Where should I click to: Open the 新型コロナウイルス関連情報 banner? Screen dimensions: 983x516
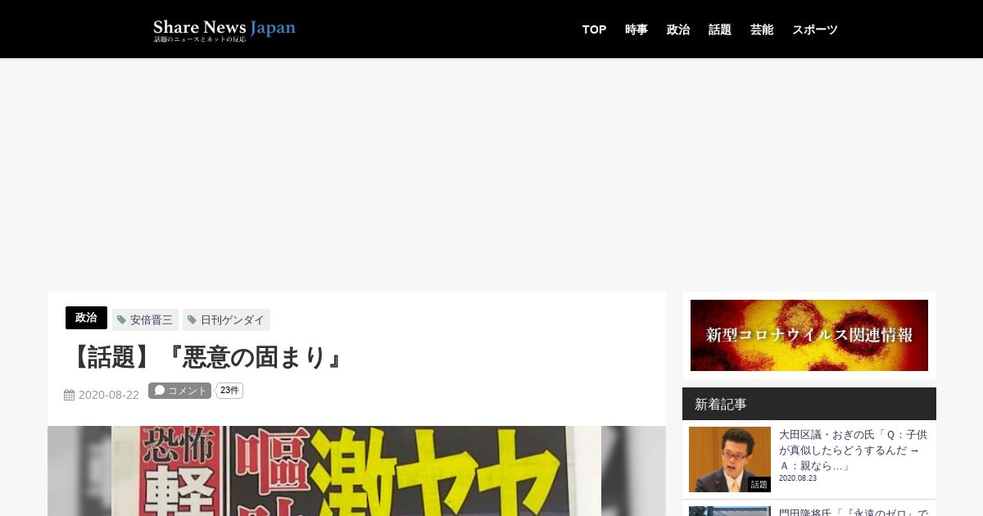tap(809, 335)
